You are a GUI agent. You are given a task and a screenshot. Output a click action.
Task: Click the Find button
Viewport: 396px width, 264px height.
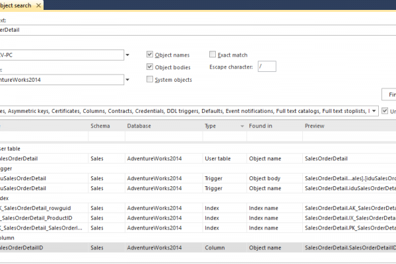click(389, 94)
